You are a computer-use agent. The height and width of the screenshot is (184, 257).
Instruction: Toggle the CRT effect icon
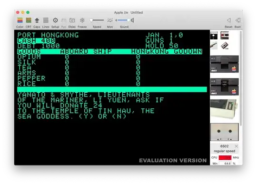tap(29, 20)
